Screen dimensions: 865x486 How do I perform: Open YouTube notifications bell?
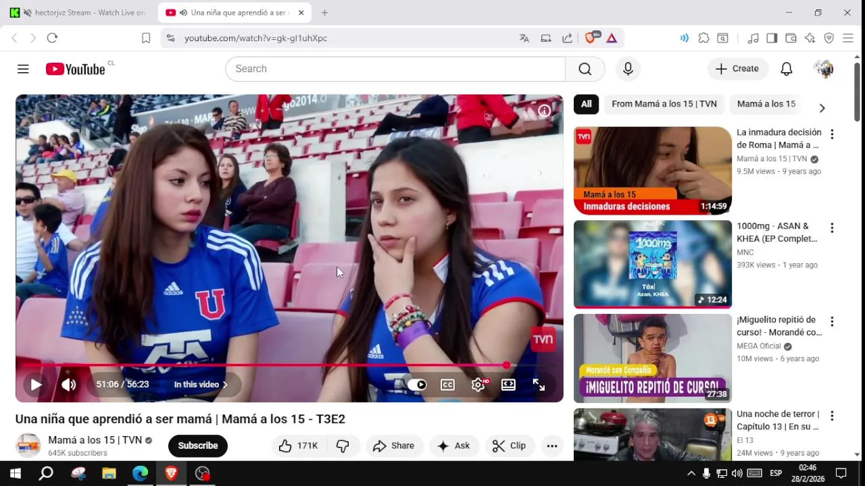click(x=787, y=69)
